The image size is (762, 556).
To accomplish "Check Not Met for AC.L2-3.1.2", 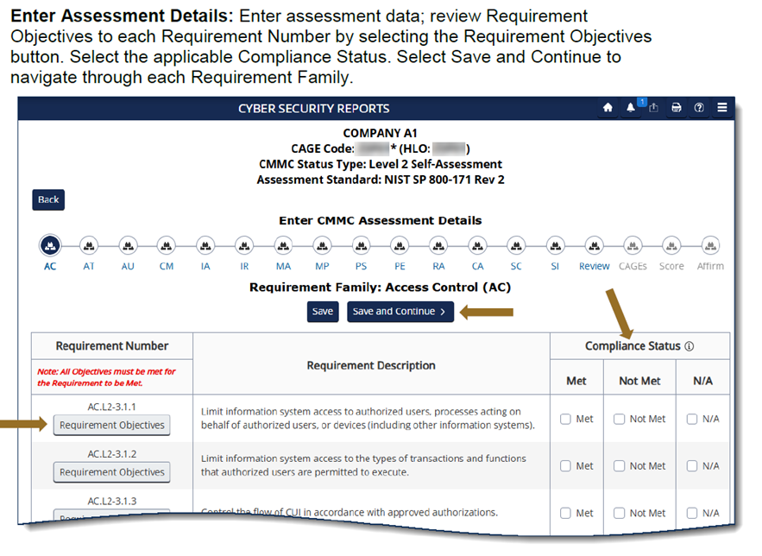I will coord(619,466).
